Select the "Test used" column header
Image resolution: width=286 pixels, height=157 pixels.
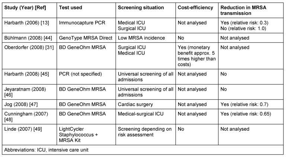(71, 7)
